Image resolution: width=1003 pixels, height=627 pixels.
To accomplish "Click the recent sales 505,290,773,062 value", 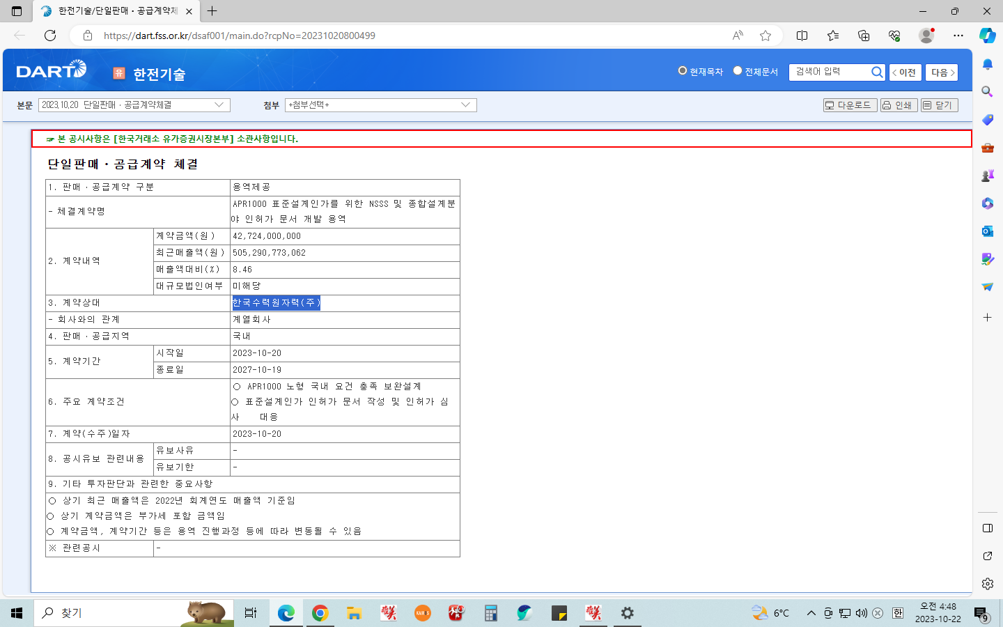I will click(269, 253).
